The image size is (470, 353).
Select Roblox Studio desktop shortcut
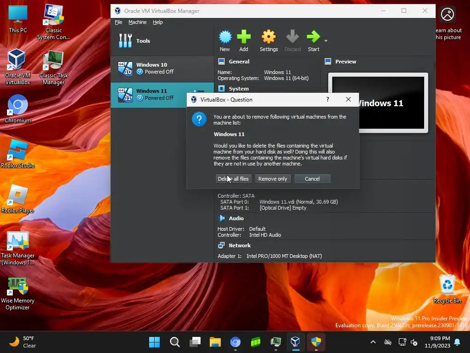click(x=18, y=154)
